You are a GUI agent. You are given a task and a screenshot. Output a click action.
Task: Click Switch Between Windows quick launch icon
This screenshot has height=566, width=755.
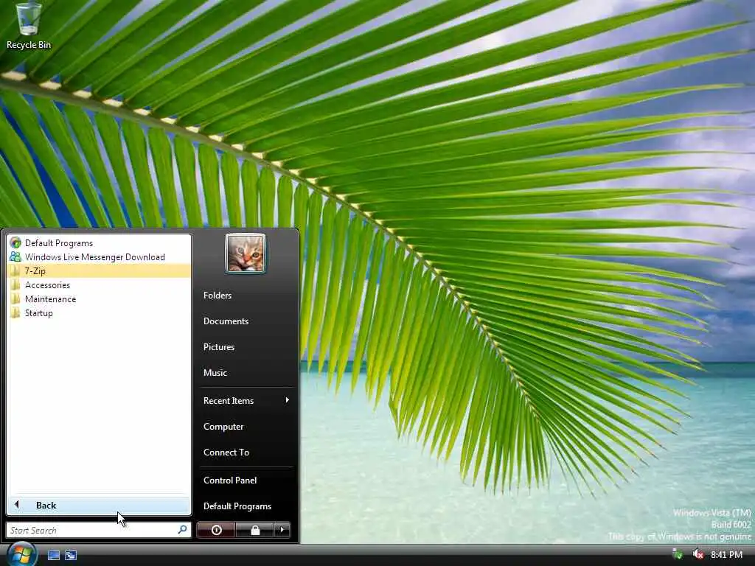71,556
